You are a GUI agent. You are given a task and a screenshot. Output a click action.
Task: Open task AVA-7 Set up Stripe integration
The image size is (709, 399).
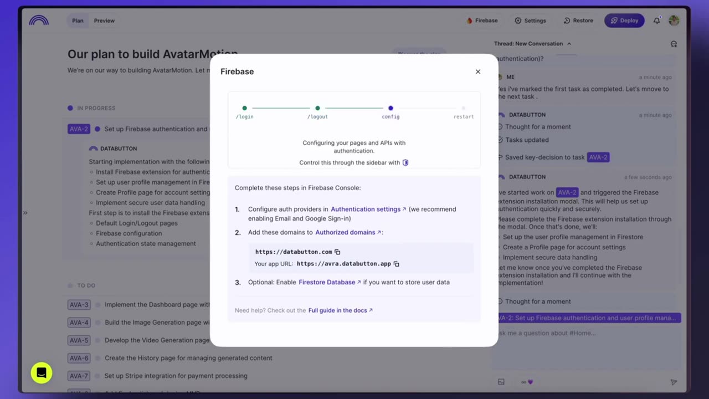click(x=158, y=376)
